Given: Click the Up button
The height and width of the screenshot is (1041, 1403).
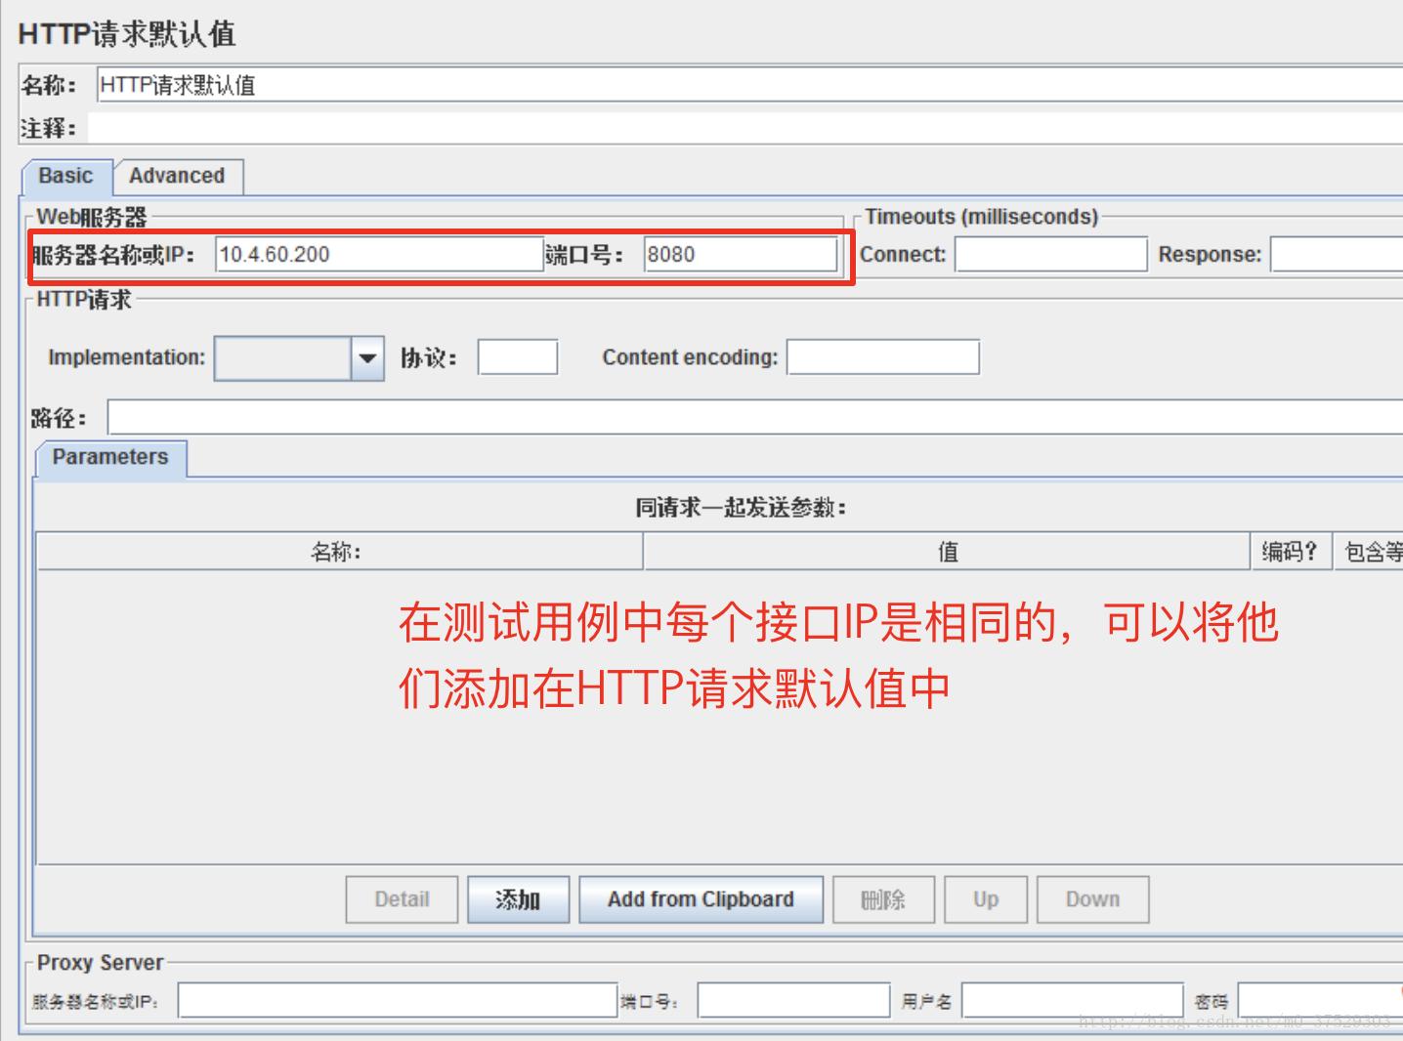Looking at the screenshot, I should (985, 898).
